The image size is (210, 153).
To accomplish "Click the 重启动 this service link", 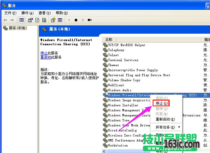I will pos(46,57).
